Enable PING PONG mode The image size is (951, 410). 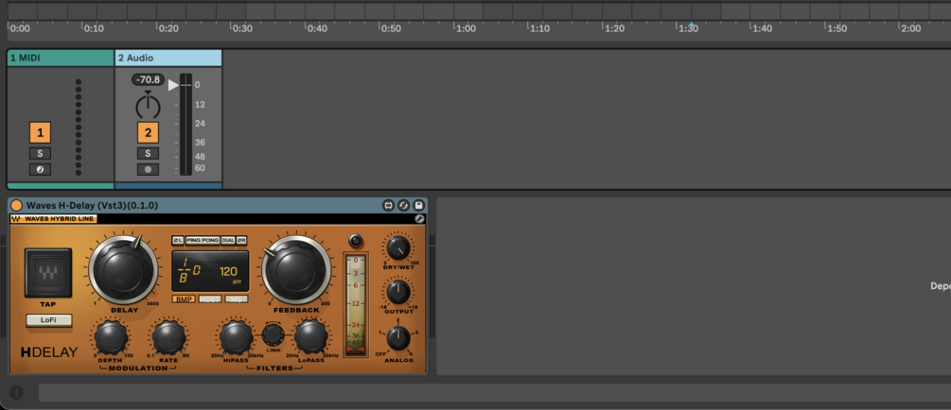203,241
